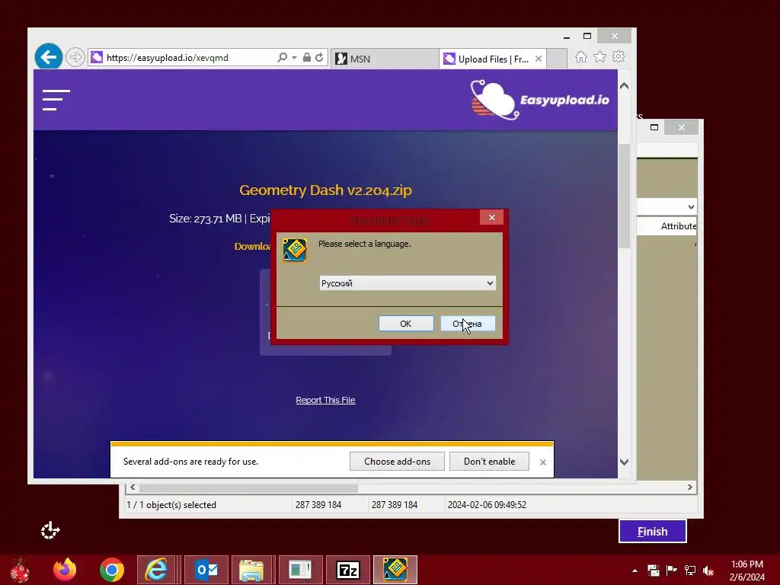Viewport: 780px width, 585px height.
Task: Click scroll-right arrow in 7-Zip window
Action: coord(689,487)
